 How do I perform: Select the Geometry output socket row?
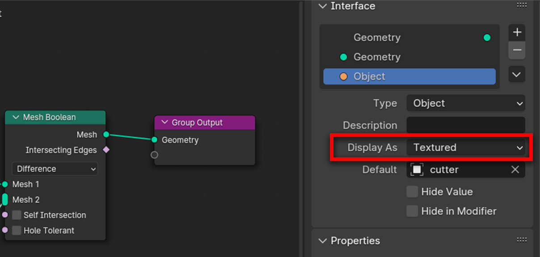(x=409, y=38)
